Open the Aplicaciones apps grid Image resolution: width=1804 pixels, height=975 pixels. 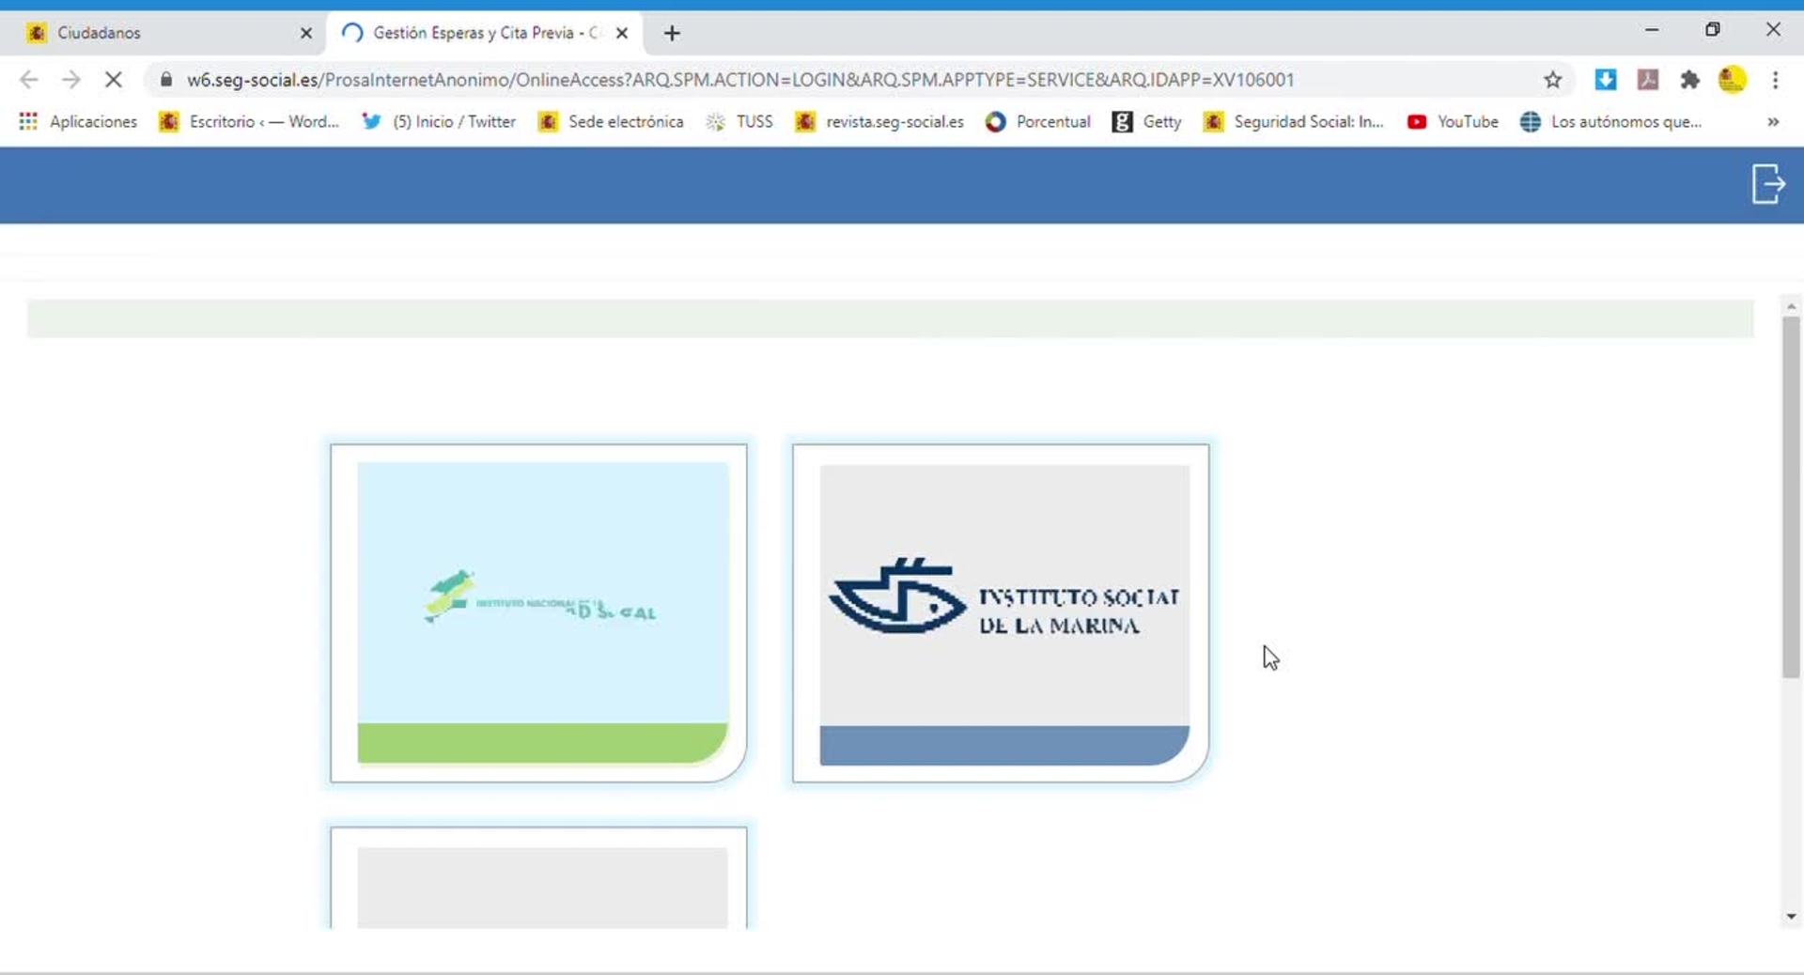[x=79, y=121]
